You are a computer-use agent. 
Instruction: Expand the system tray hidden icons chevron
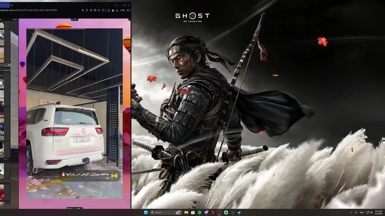351,212
